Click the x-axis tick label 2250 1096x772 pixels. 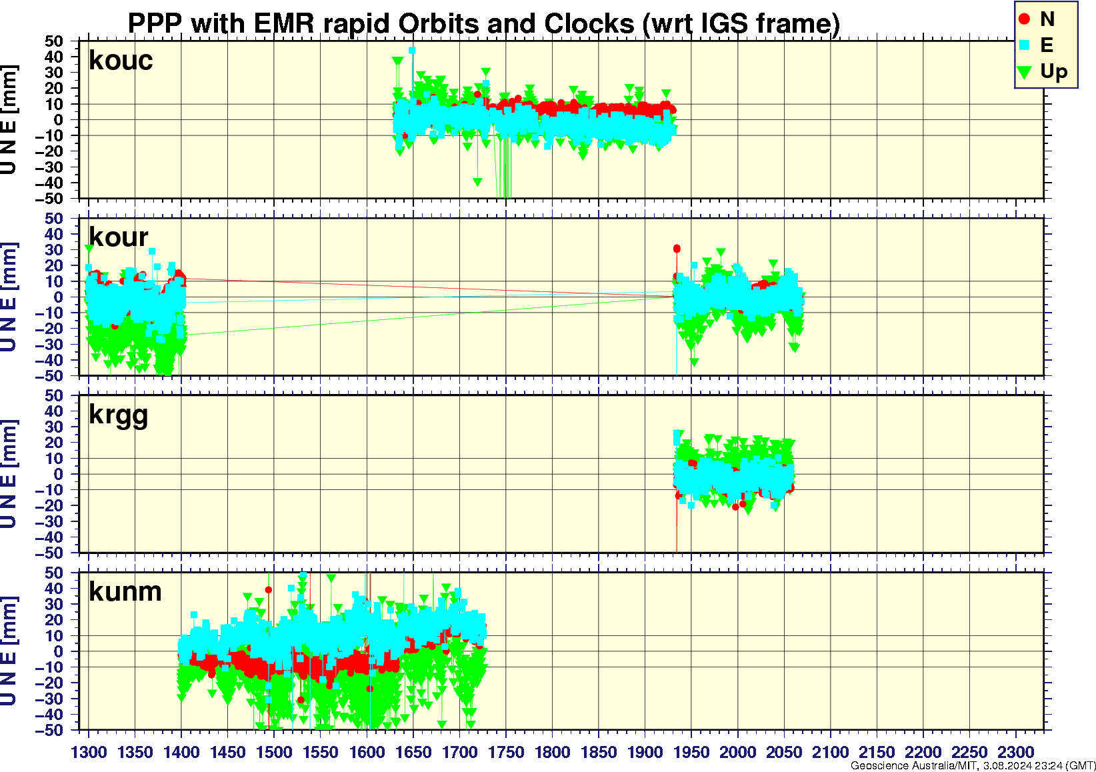[x=969, y=753]
